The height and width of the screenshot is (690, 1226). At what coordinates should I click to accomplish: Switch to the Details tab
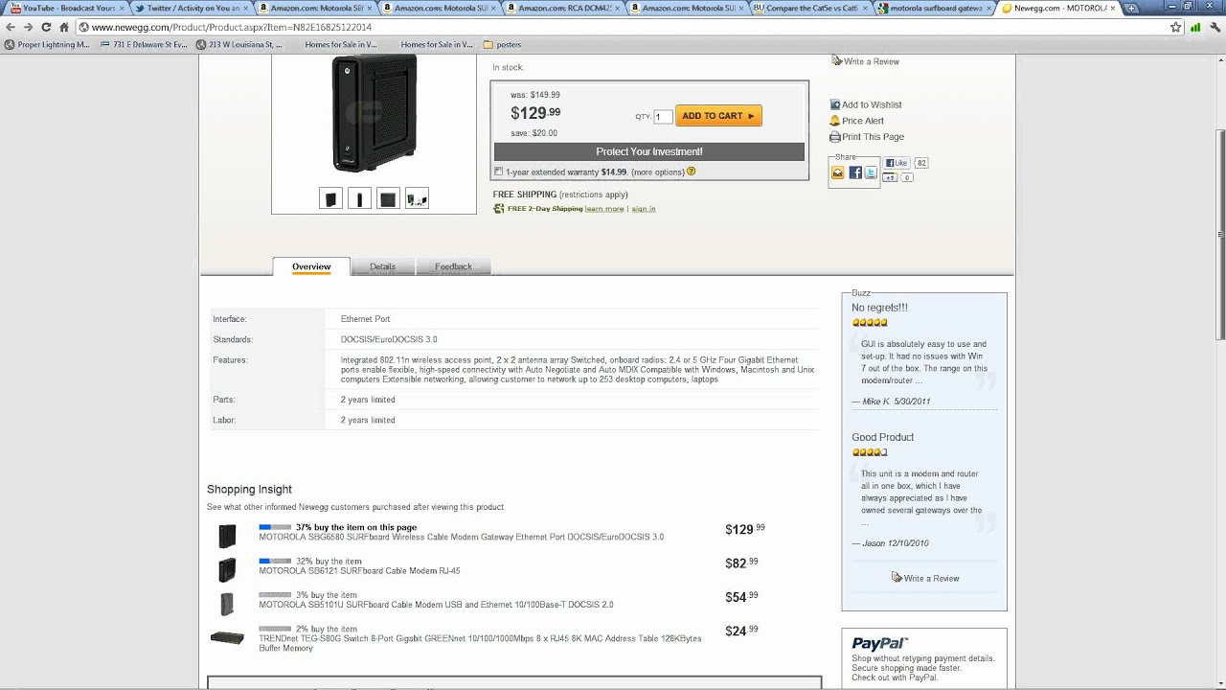point(382,266)
